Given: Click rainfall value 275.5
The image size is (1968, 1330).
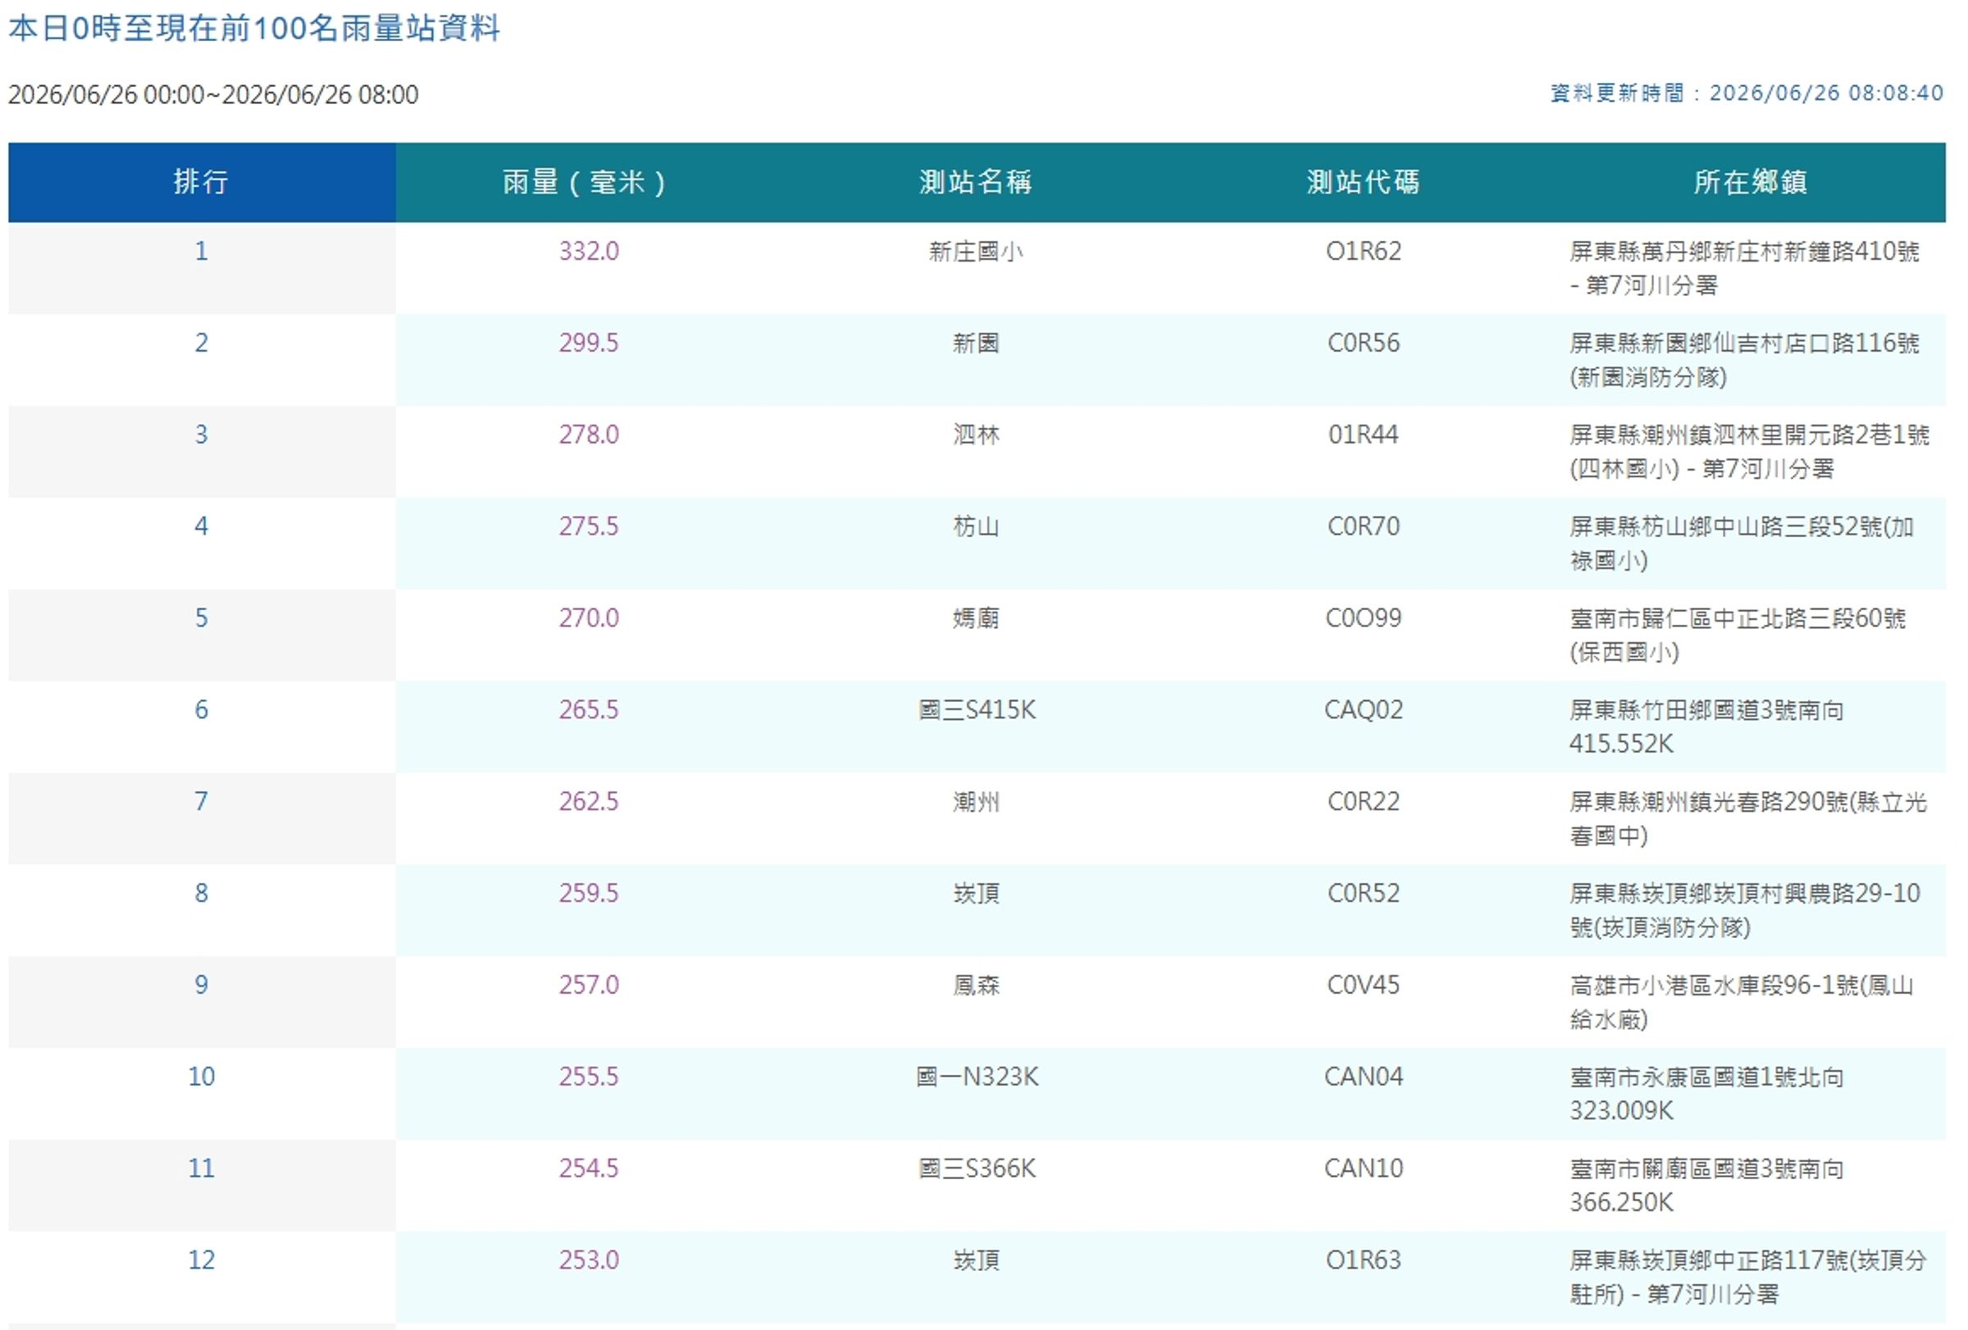Looking at the screenshot, I should (589, 526).
